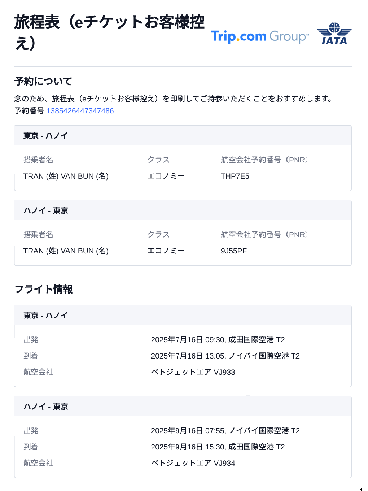
Task: Click 東京 - ハノイ header under フライト情報
Action: click(45, 316)
